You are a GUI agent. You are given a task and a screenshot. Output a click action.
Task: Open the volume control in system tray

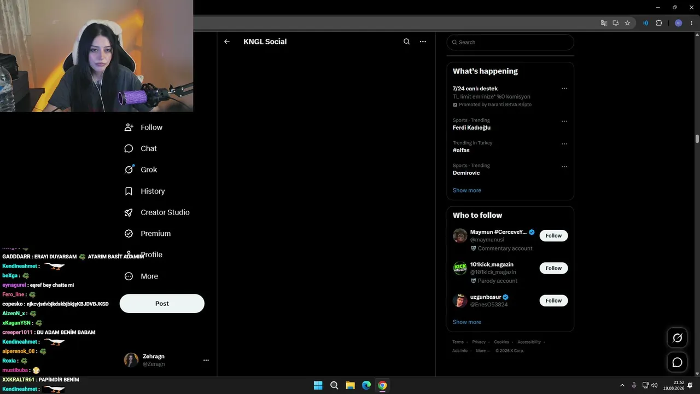655,385
